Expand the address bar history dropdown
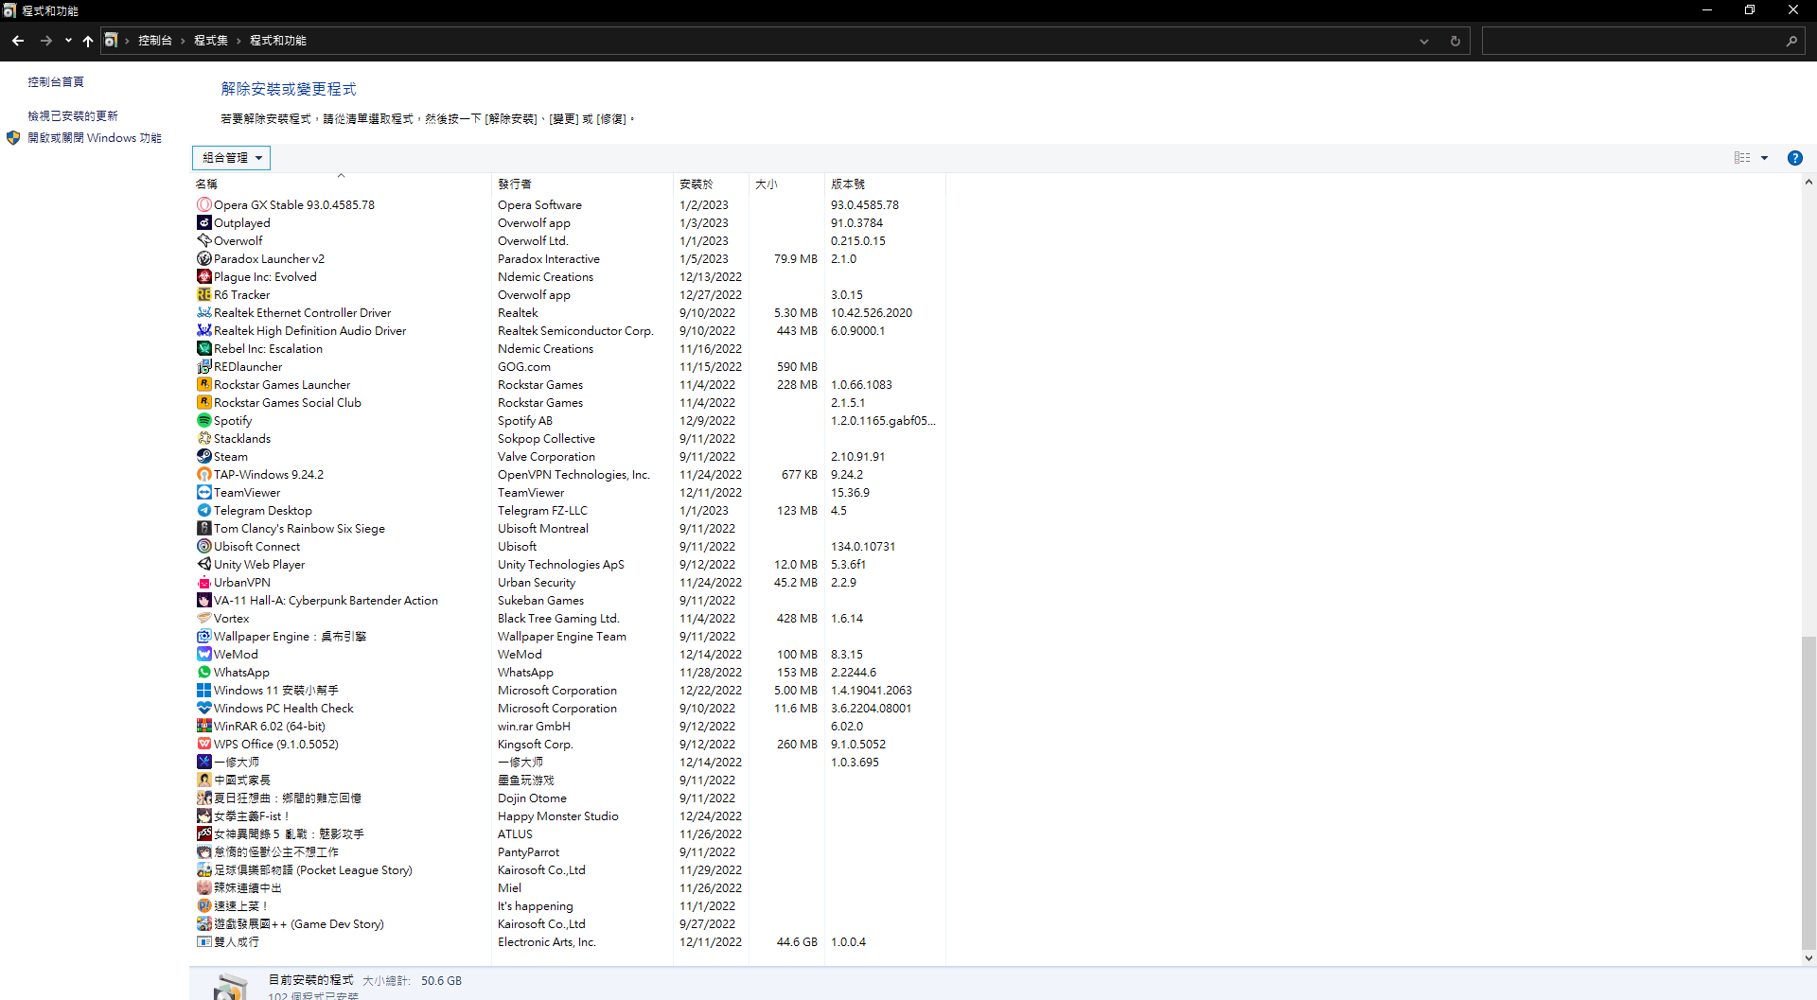The width and height of the screenshot is (1817, 1000). tap(1423, 41)
